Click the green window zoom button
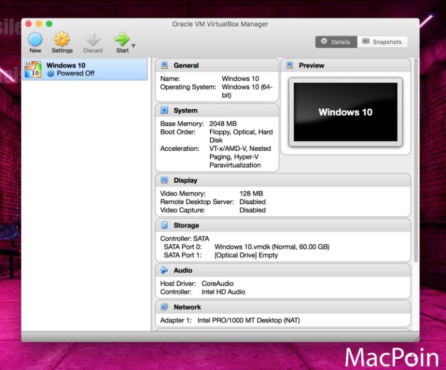446x370 pixels. click(x=49, y=24)
